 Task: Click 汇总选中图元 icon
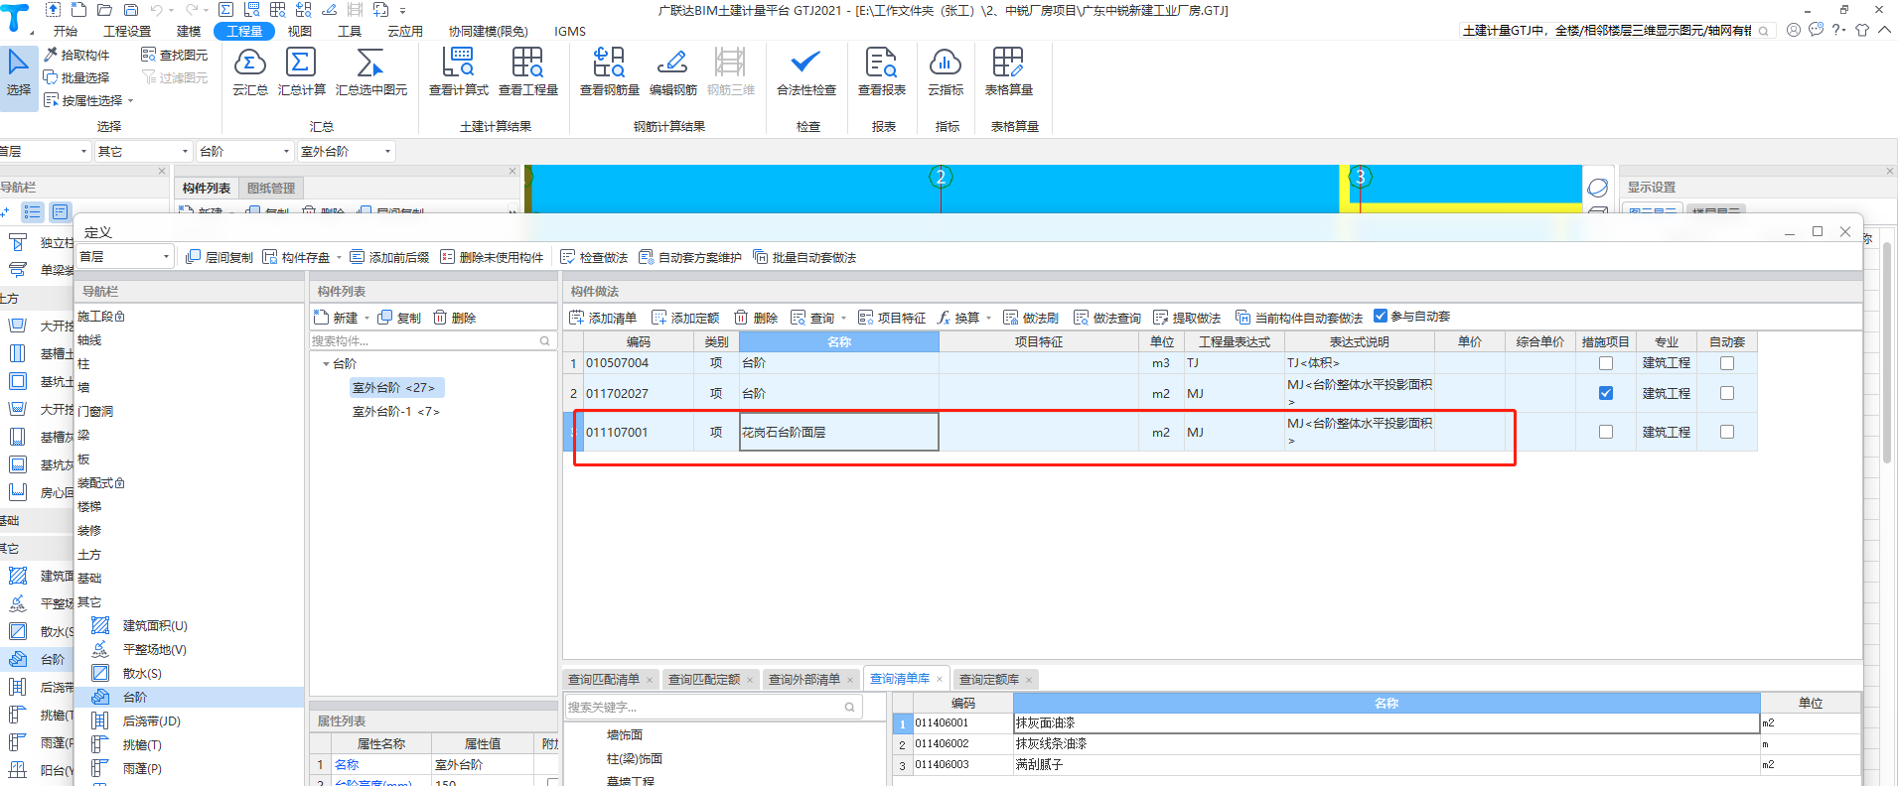(370, 64)
